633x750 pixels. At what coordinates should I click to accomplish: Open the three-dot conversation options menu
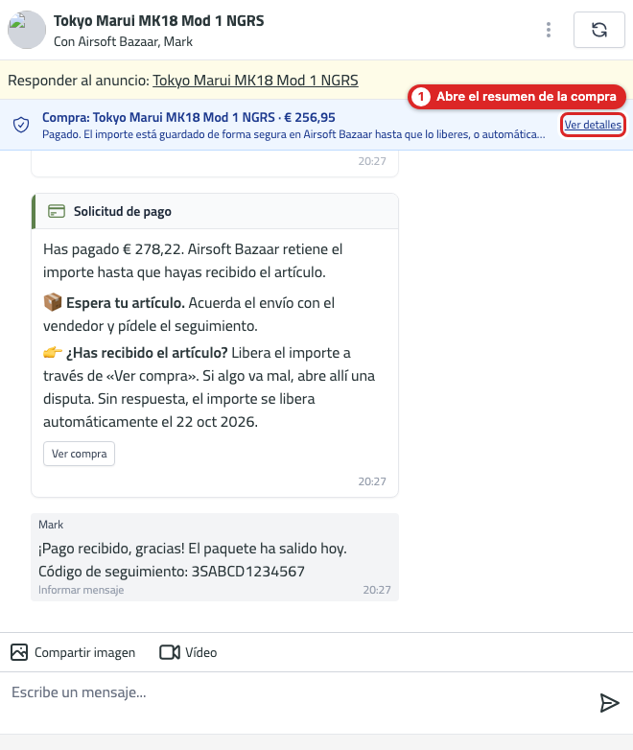(x=549, y=30)
